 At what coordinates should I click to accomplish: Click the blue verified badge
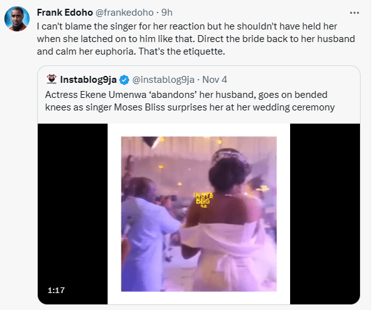[126, 80]
